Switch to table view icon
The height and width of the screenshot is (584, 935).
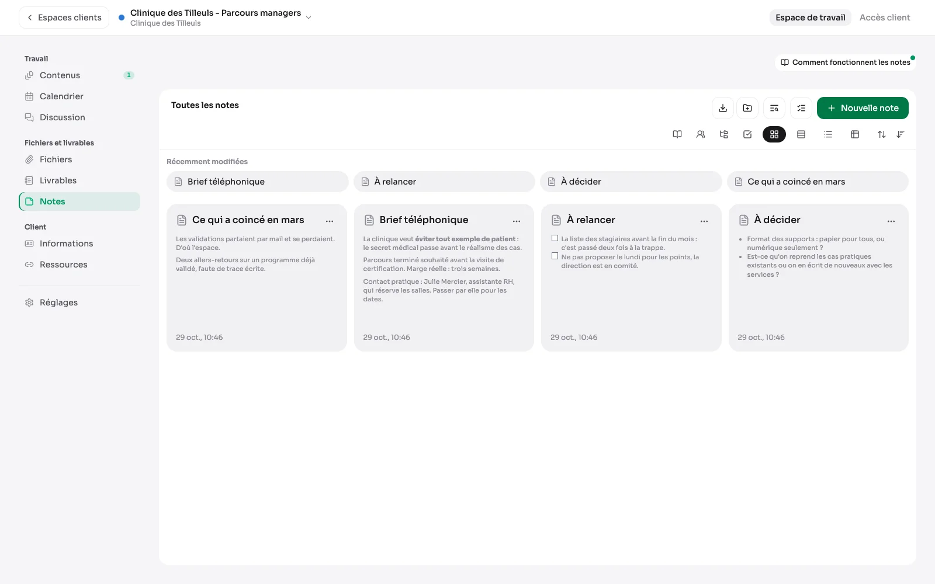click(x=855, y=134)
